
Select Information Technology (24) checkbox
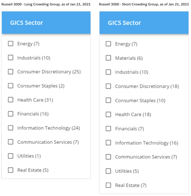click(x=11, y=128)
